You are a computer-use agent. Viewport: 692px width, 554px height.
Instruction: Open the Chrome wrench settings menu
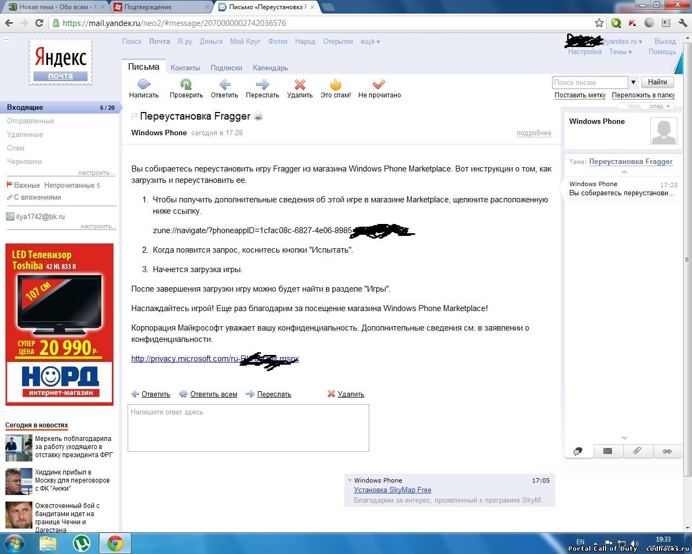[x=682, y=23]
